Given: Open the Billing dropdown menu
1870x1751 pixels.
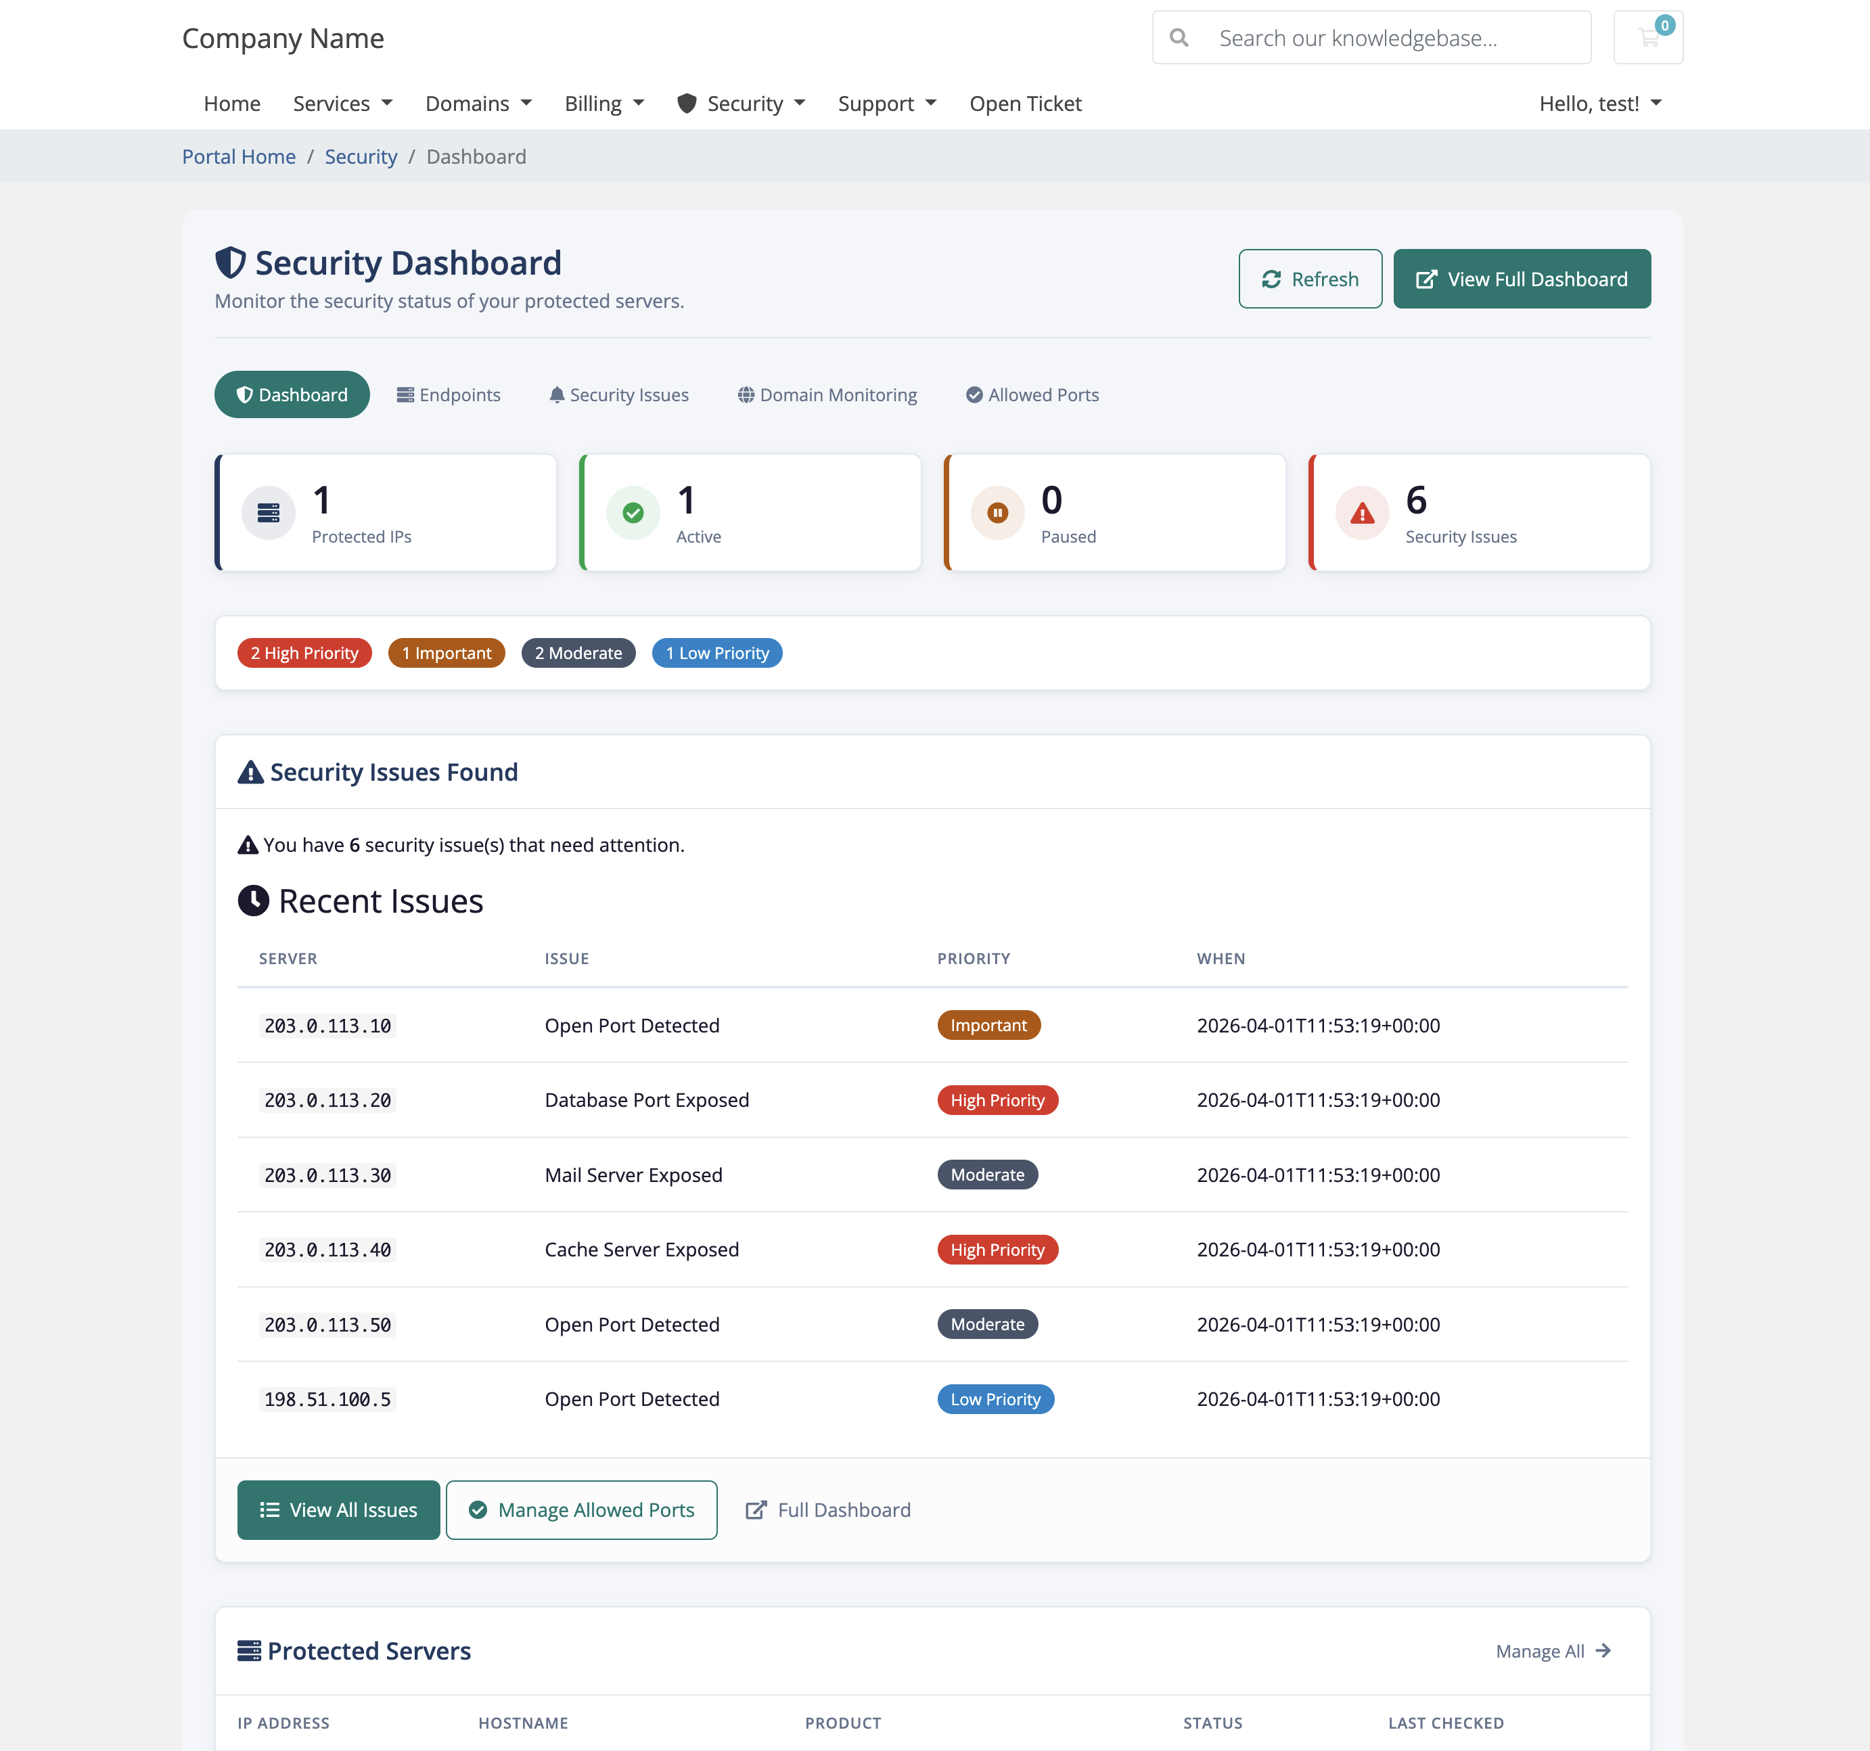Looking at the screenshot, I should (x=604, y=104).
